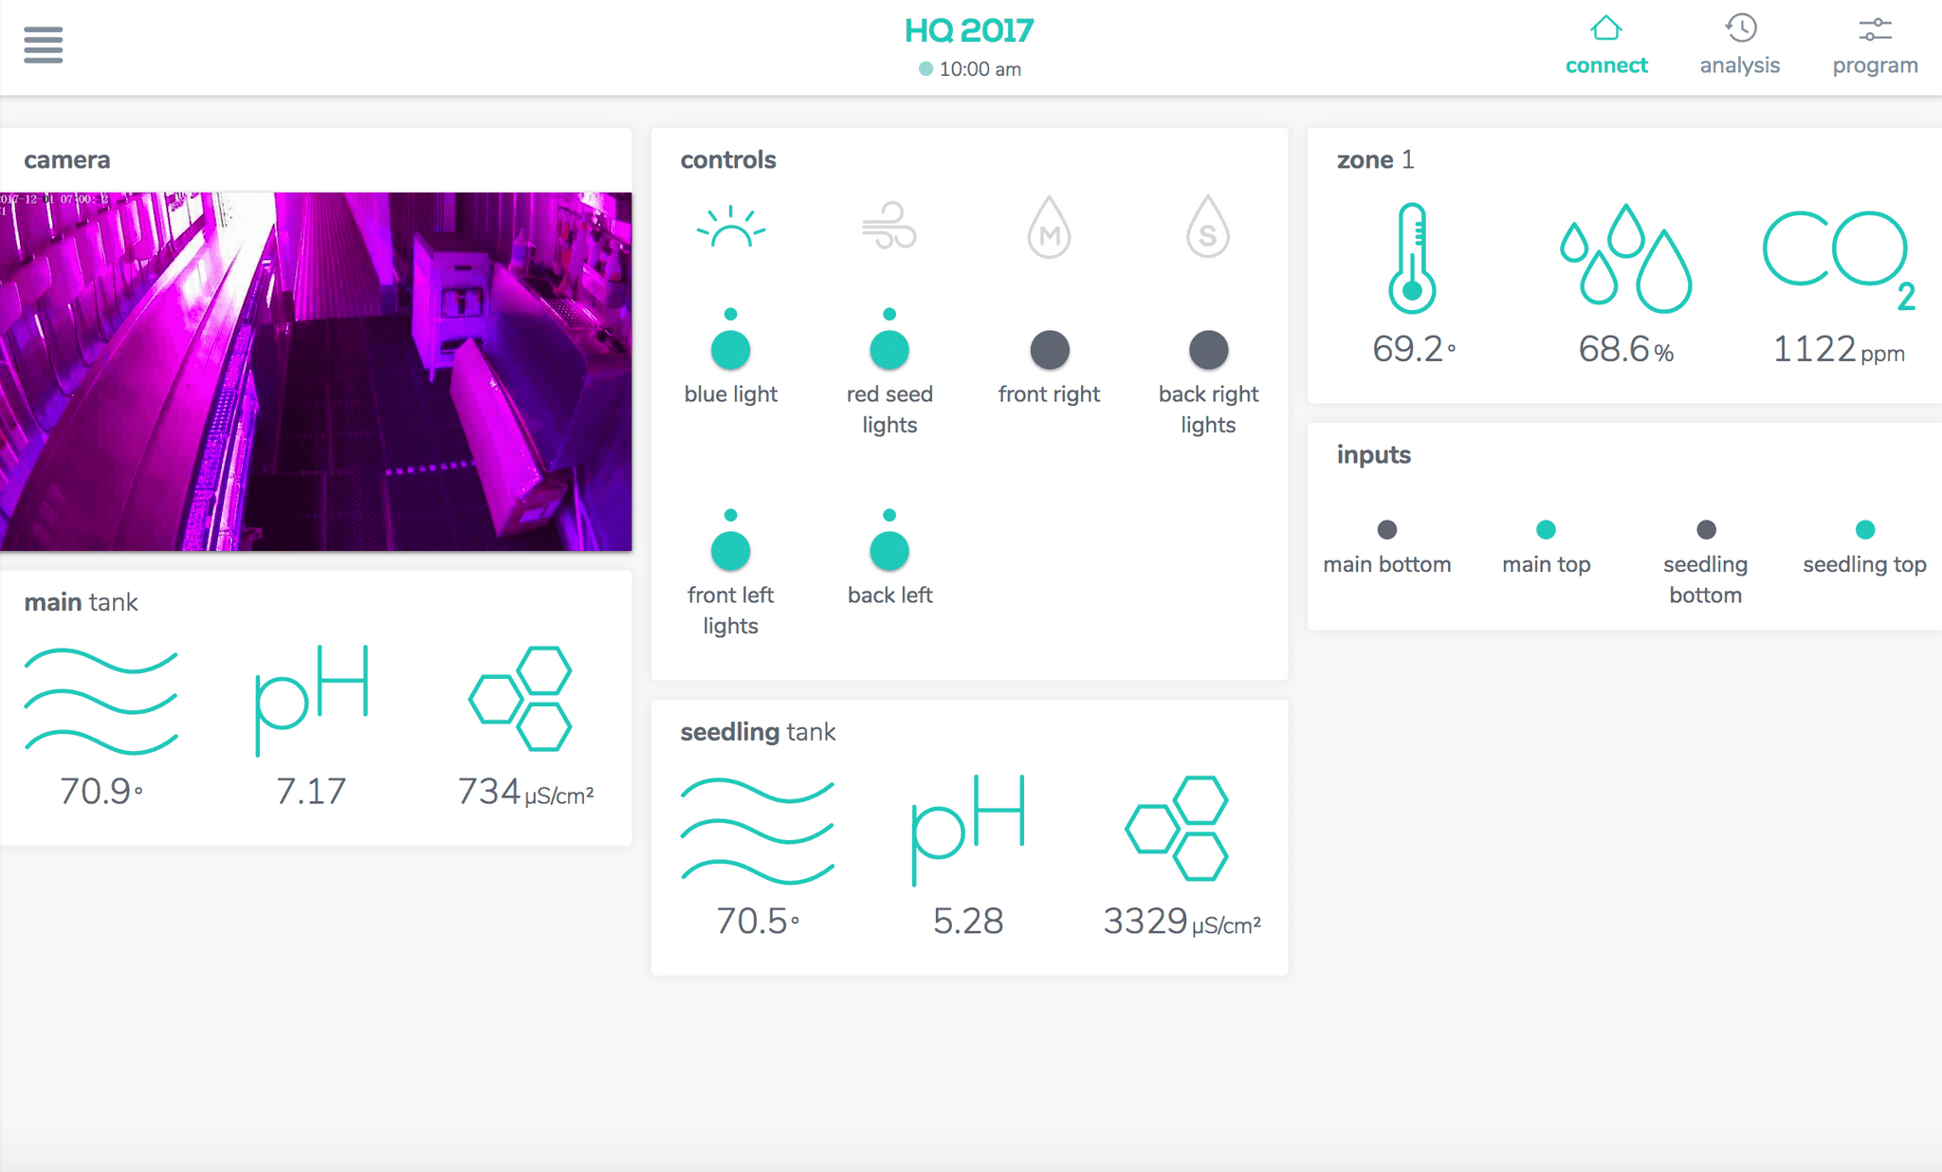Screen dimensions: 1942x1172
Task: Click the CO2 icon in zone 1
Action: [x=1838, y=258]
